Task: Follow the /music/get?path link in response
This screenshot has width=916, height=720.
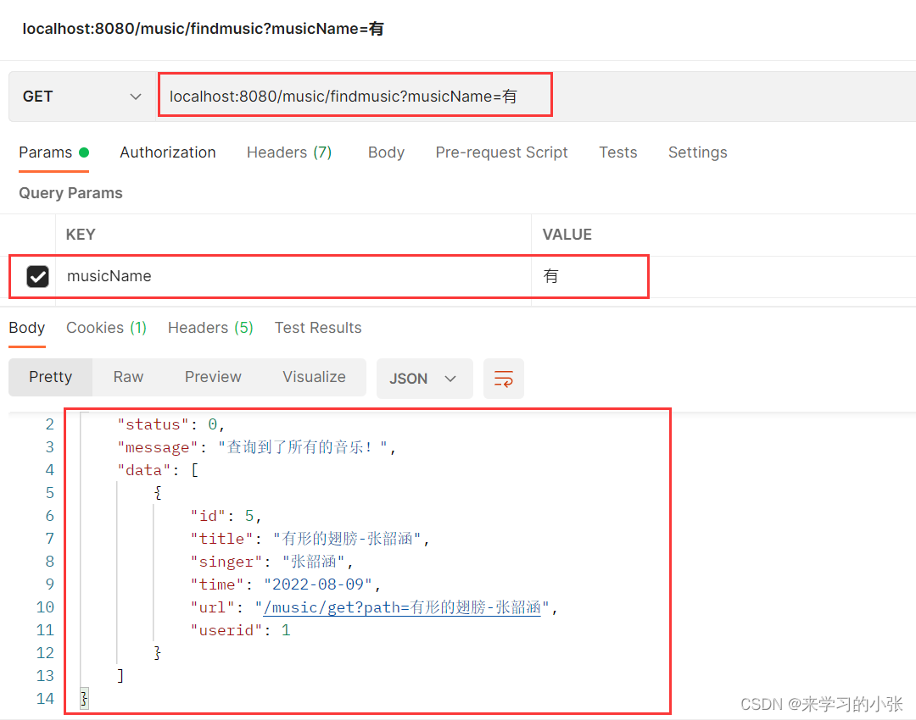Action: (402, 608)
